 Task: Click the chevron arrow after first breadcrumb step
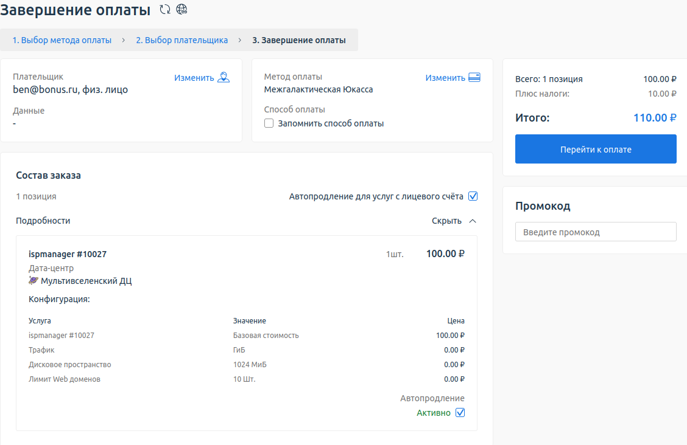click(x=124, y=40)
